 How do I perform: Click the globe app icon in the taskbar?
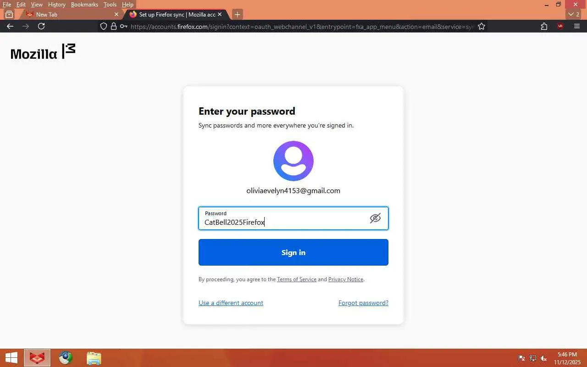(x=66, y=358)
